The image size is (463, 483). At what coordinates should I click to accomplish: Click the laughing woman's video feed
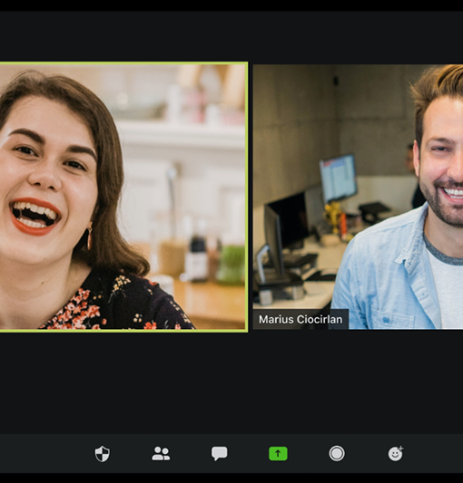(123, 197)
